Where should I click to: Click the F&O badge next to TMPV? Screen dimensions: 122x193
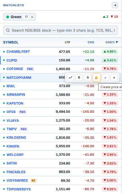[x=23, y=129]
